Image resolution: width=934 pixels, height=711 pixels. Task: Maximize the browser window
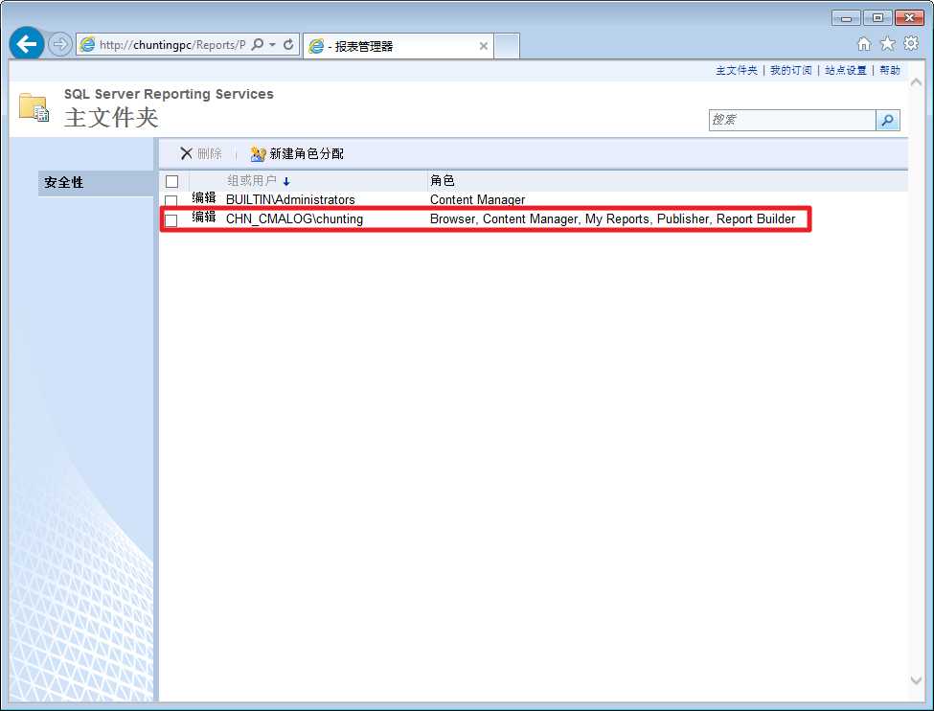click(877, 18)
